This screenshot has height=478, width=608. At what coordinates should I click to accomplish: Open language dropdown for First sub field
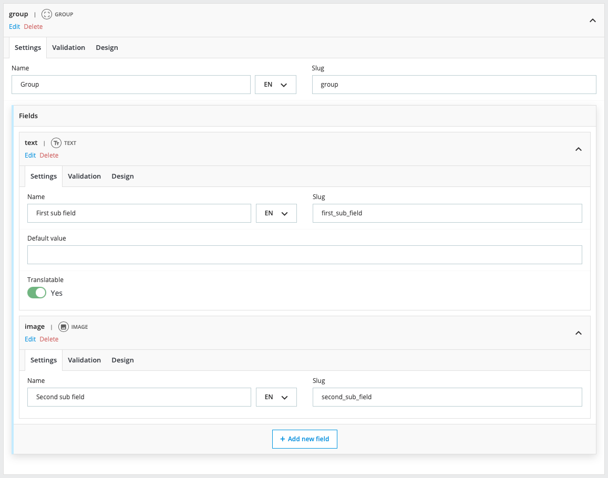pyautogui.click(x=276, y=213)
